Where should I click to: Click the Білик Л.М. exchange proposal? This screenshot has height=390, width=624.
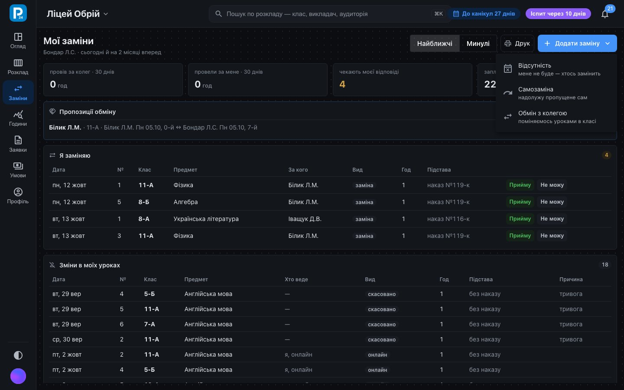pyautogui.click(x=153, y=127)
